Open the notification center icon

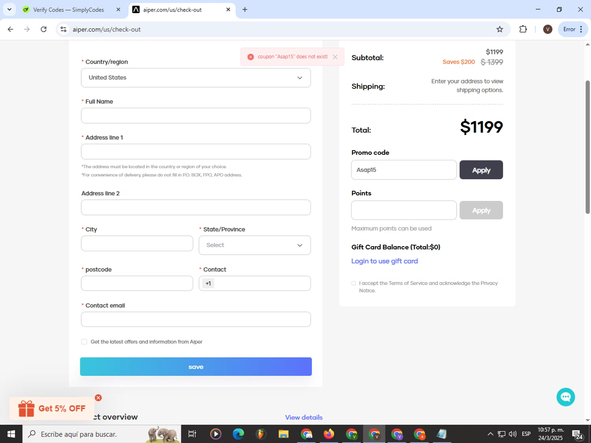578,434
